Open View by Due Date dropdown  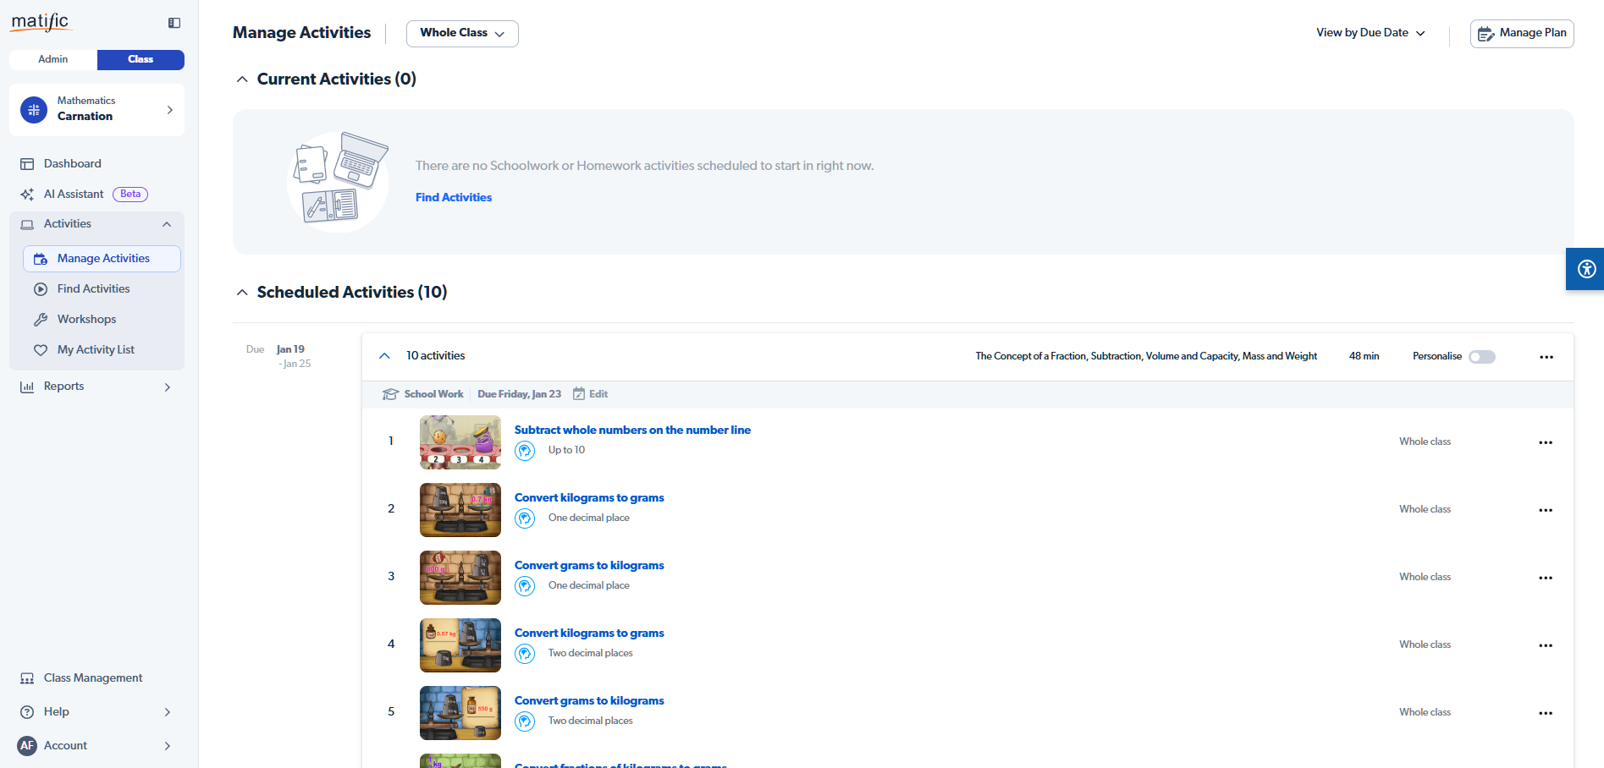click(1370, 33)
